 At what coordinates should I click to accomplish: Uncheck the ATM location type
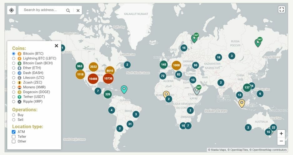[x=14, y=132]
